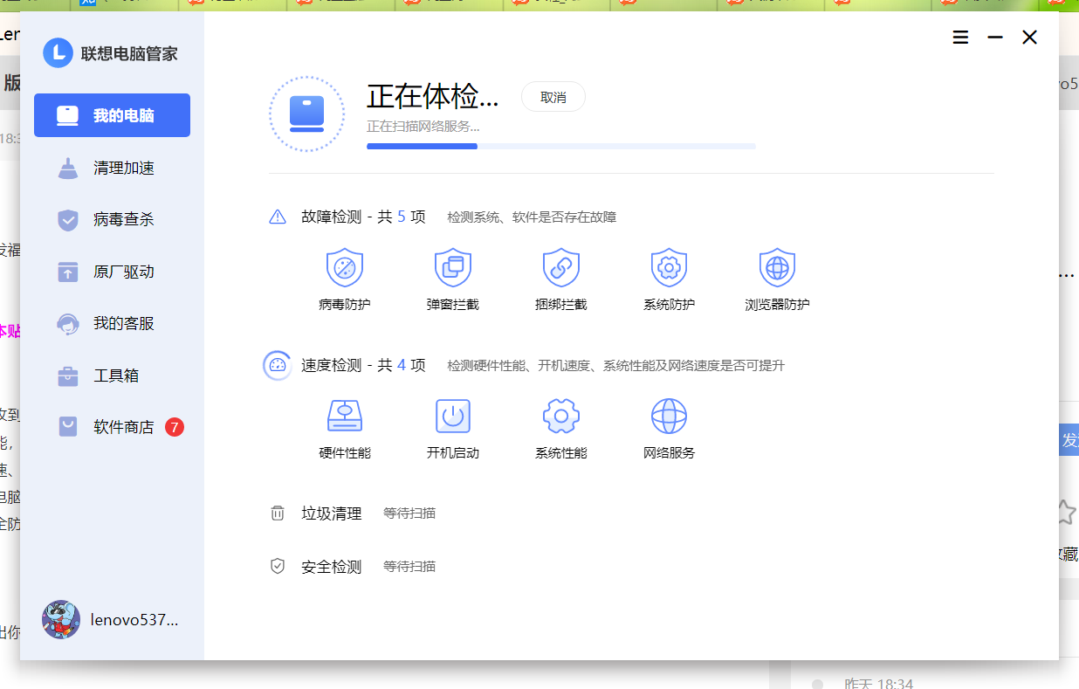
Task: Click the 速度检测 speedometer icon
Action: [x=278, y=365]
